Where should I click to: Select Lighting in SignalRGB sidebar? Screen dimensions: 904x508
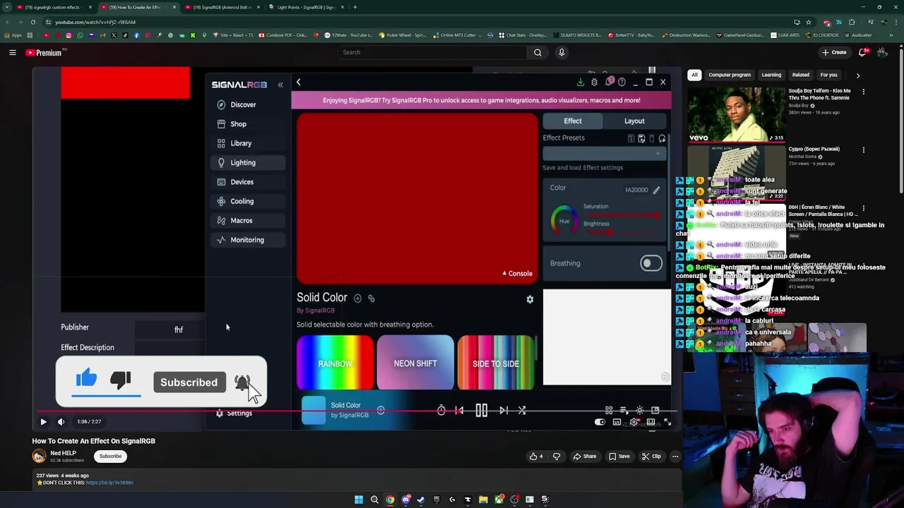coord(247,162)
